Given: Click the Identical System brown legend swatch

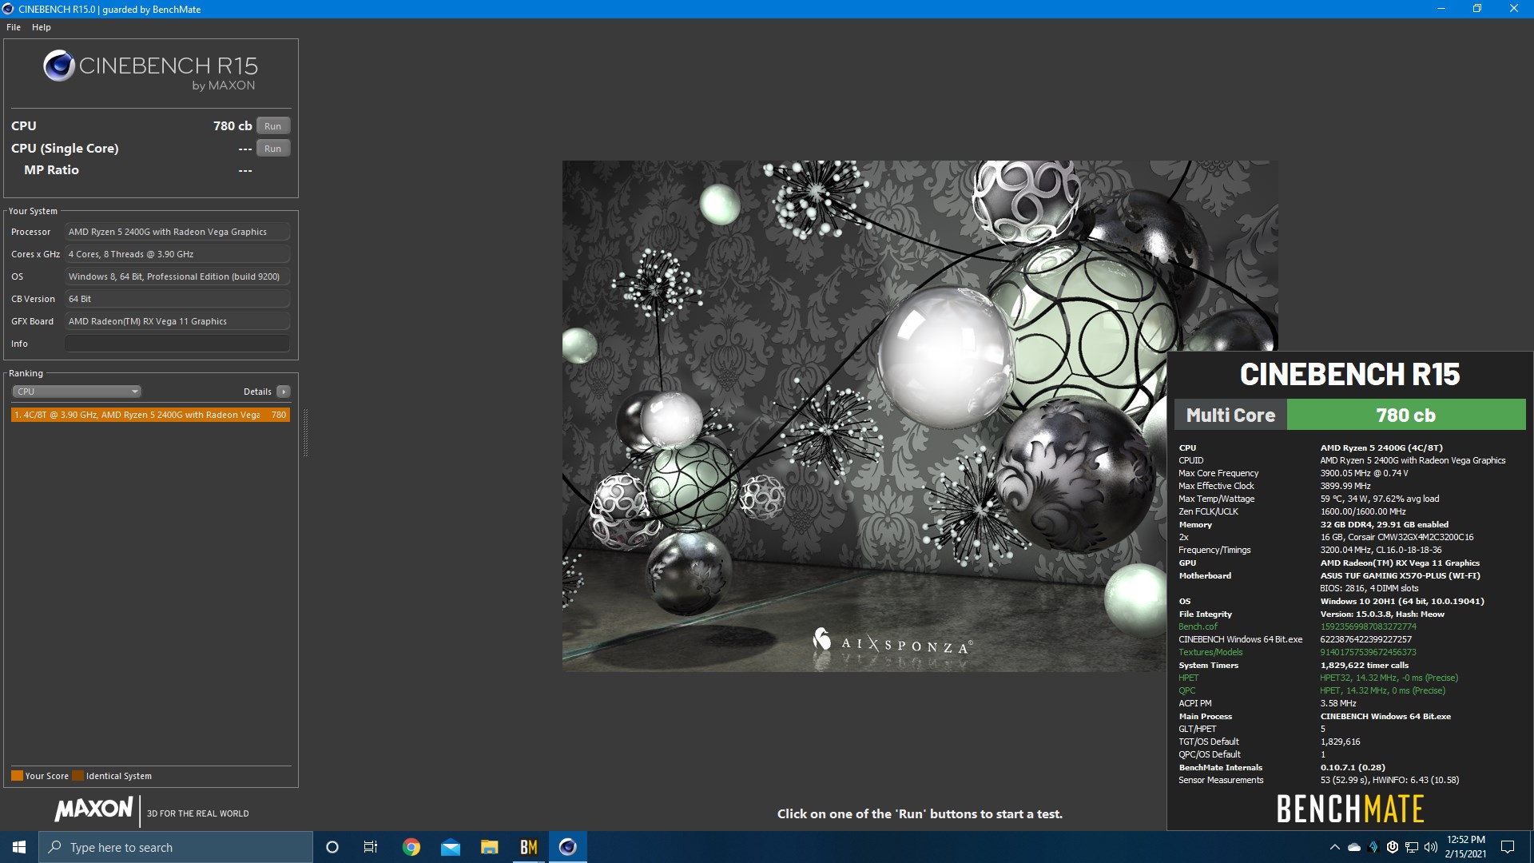Looking at the screenshot, I should pos(77,776).
